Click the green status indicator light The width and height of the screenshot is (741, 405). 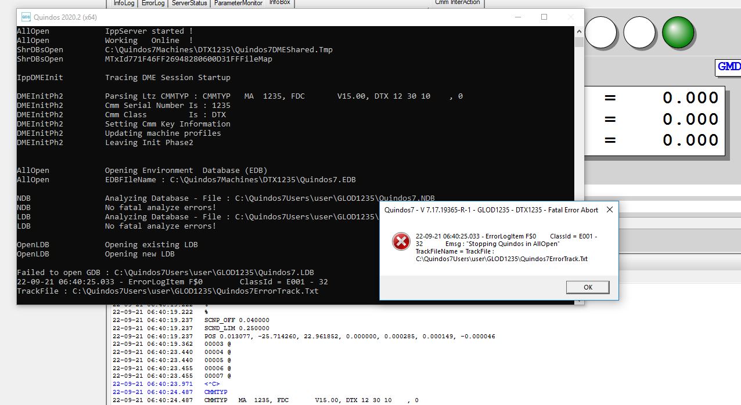[x=678, y=32]
